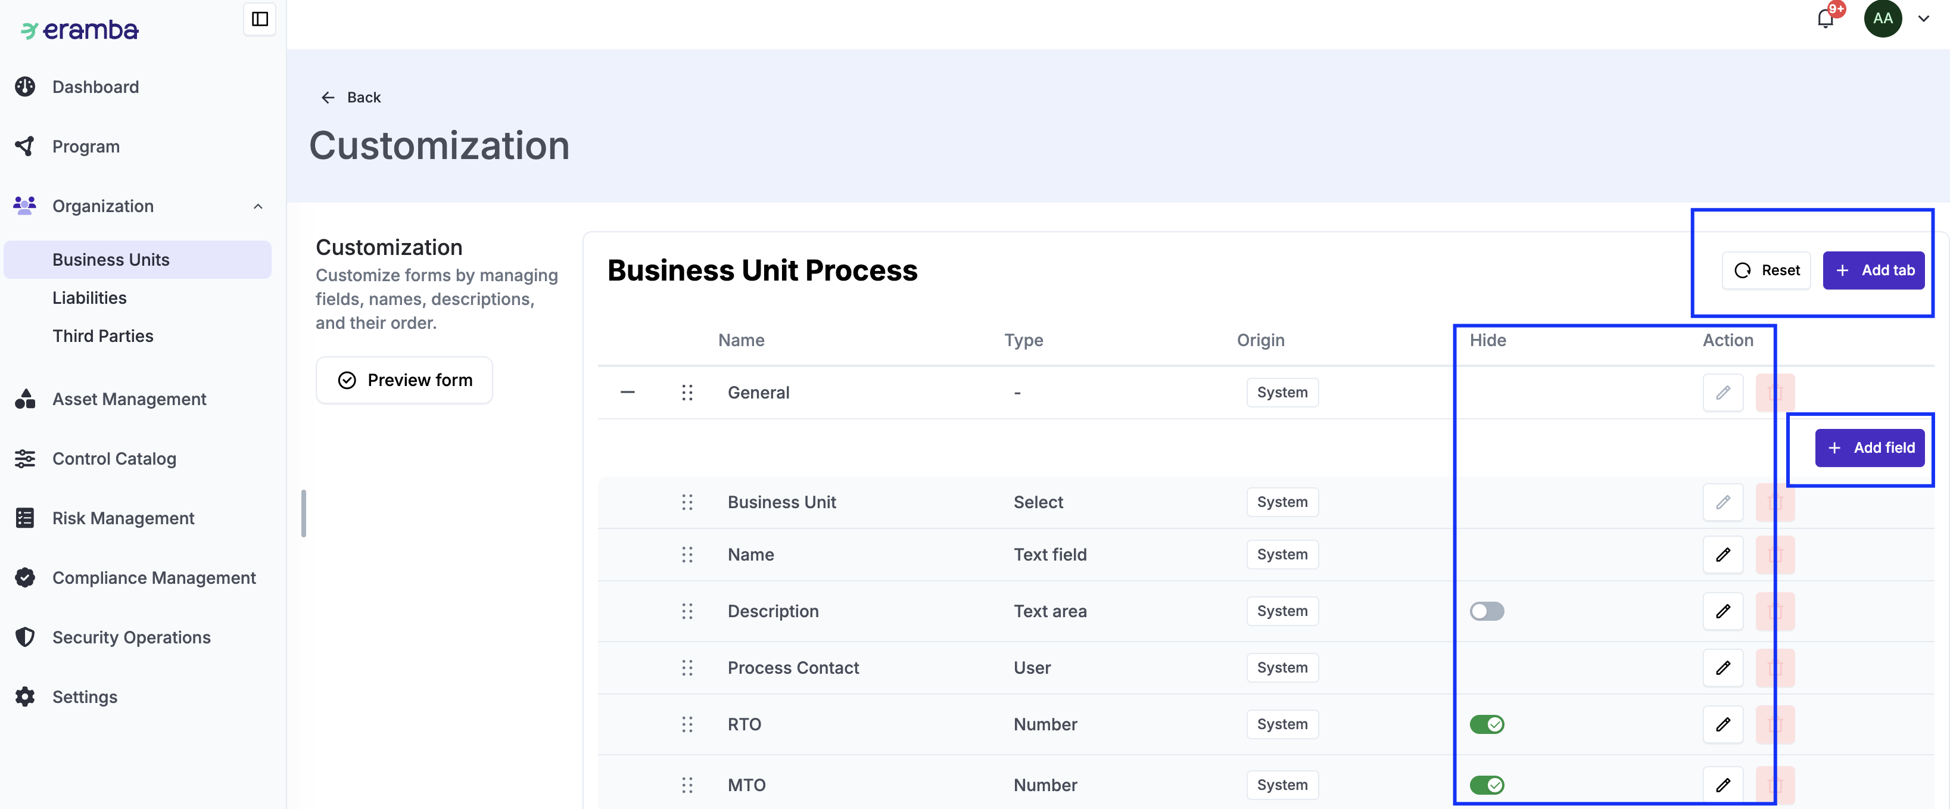This screenshot has height=809, width=1950.
Task: Collapse the General tab section
Action: [x=627, y=393]
